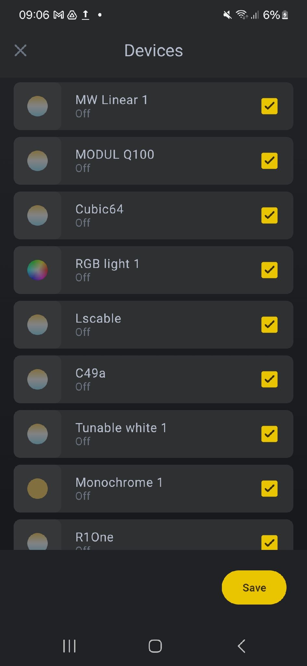Select the Cubic64 device name
Image resolution: width=307 pixels, height=666 pixels.
[x=99, y=209]
